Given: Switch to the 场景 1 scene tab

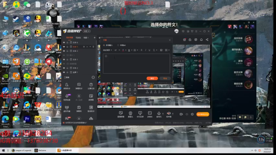Looking at the screenshot, I should point(86,38).
